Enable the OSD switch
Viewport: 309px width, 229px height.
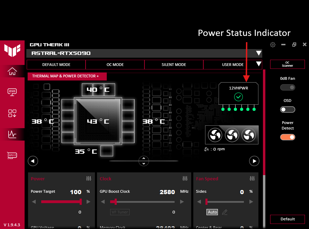pyautogui.click(x=288, y=109)
